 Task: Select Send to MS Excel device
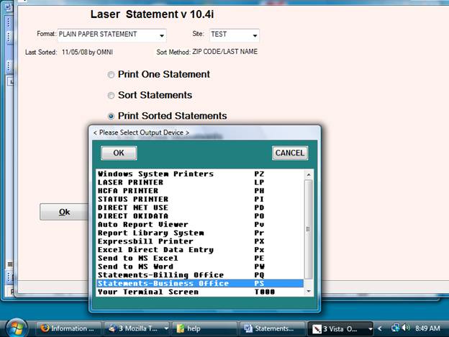pos(137,259)
